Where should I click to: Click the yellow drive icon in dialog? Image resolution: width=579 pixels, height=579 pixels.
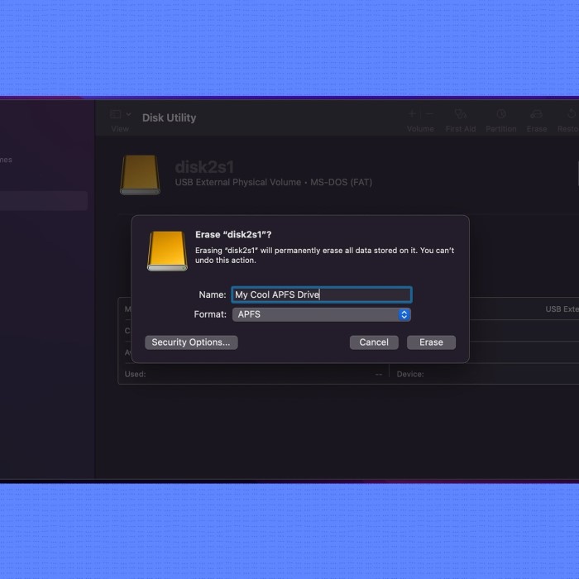(167, 251)
